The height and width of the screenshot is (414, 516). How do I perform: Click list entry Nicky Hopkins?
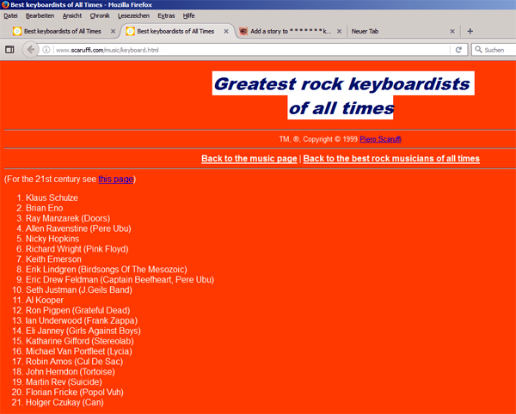point(52,239)
